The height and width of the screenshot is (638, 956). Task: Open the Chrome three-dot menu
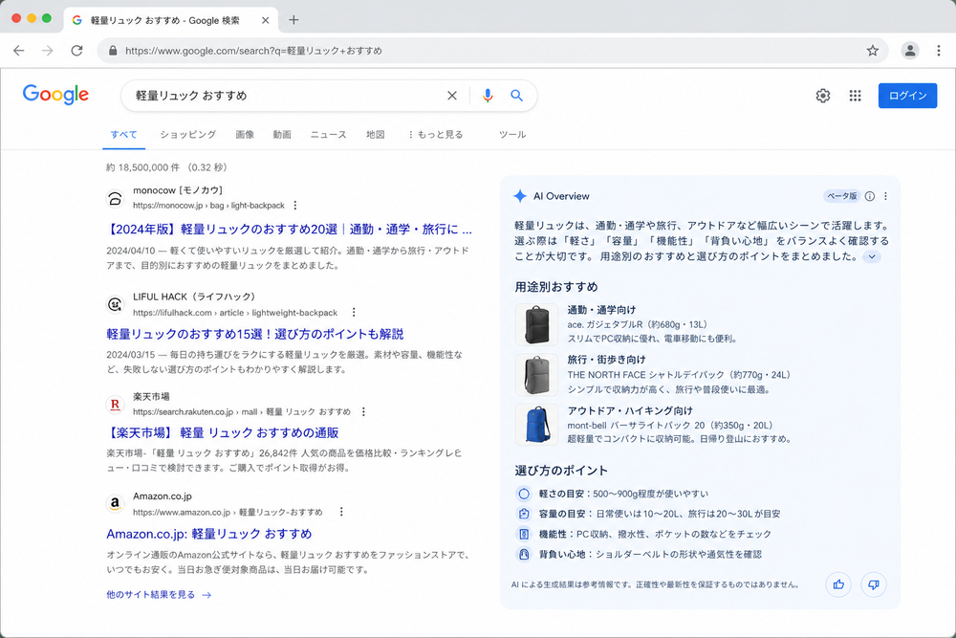(x=939, y=51)
